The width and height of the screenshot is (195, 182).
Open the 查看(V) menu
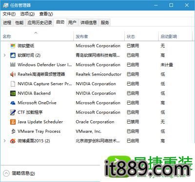click(46, 14)
